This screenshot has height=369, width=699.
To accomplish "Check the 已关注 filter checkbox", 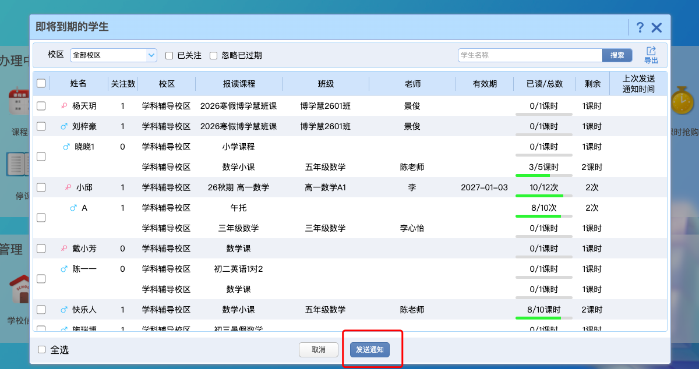I will (x=170, y=55).
